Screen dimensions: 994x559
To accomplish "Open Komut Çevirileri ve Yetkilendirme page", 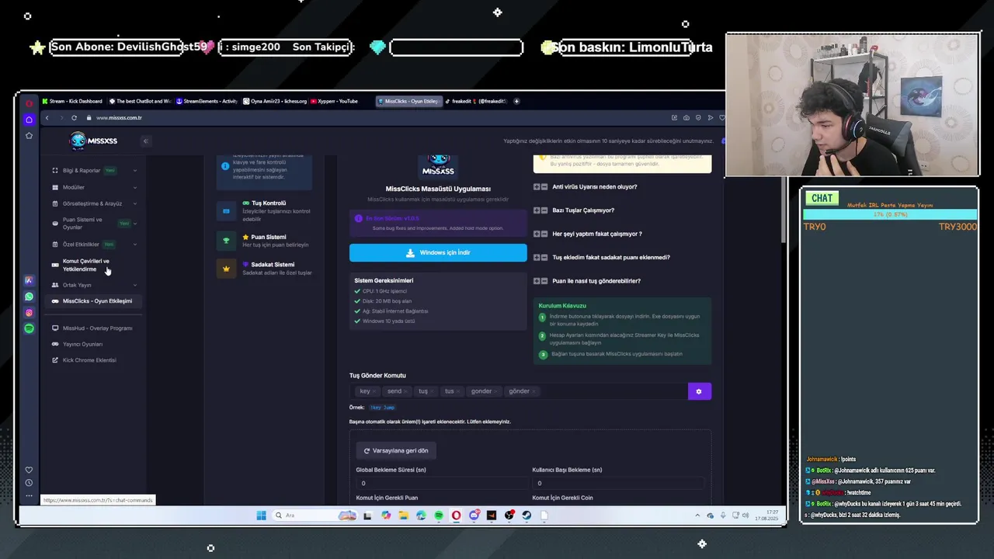I will pos(93,265).
